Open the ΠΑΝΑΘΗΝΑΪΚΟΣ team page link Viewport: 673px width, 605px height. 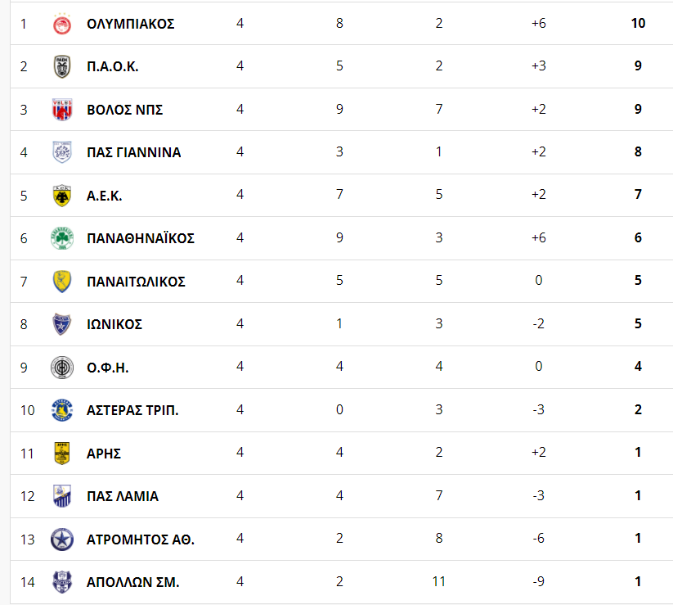(141, 238)
